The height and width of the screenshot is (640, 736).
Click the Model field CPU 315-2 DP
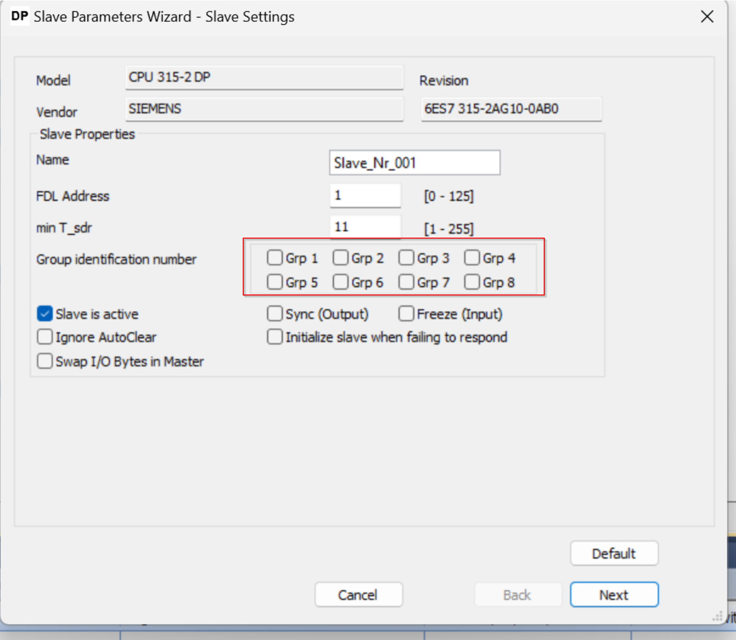pyautogui.click(x=264, y=78)
